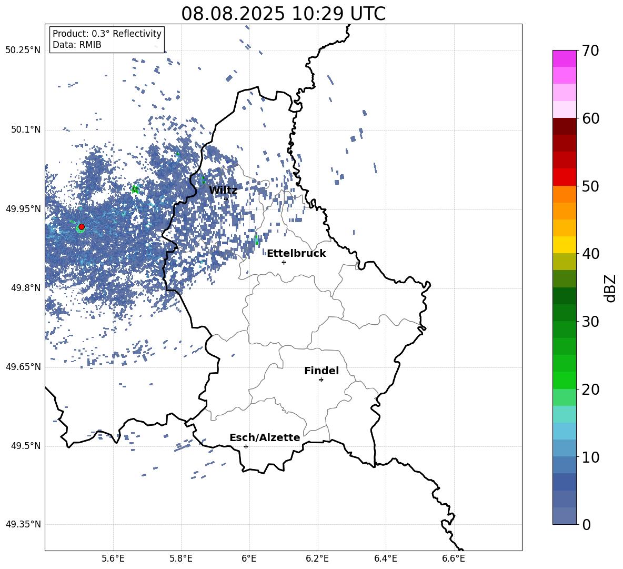623x569 pixels.
Task: Click the 6.2°E longitude label
Action: [x=317, y=558]
